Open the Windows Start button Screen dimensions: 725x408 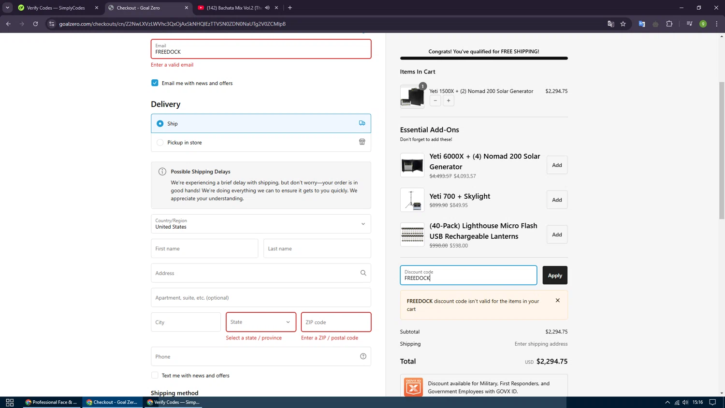tap(10, 402)
